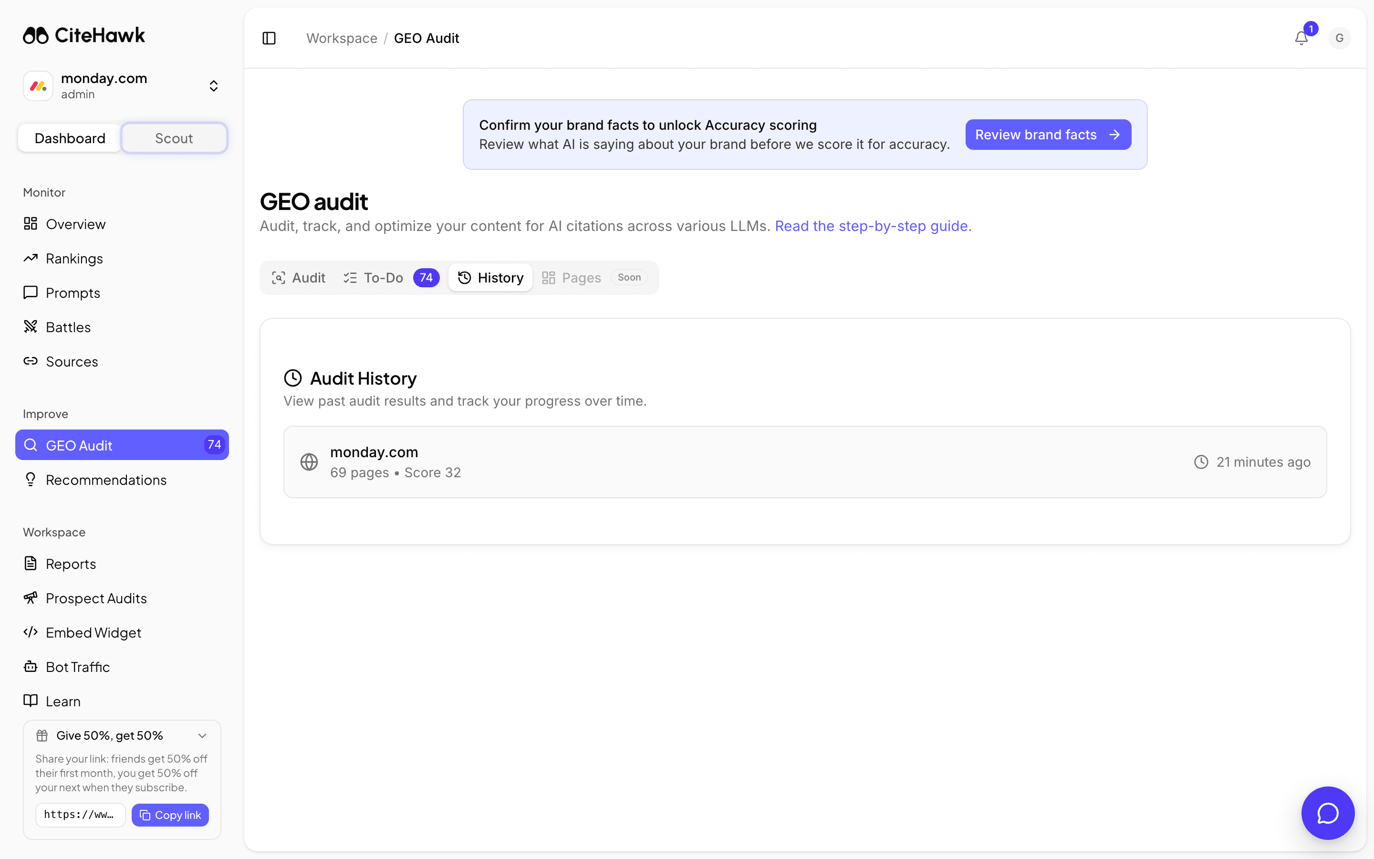Viewport: 1374px width, 859px height.
Task: Open the monday.com audit history entry
Action: [805, 462]
